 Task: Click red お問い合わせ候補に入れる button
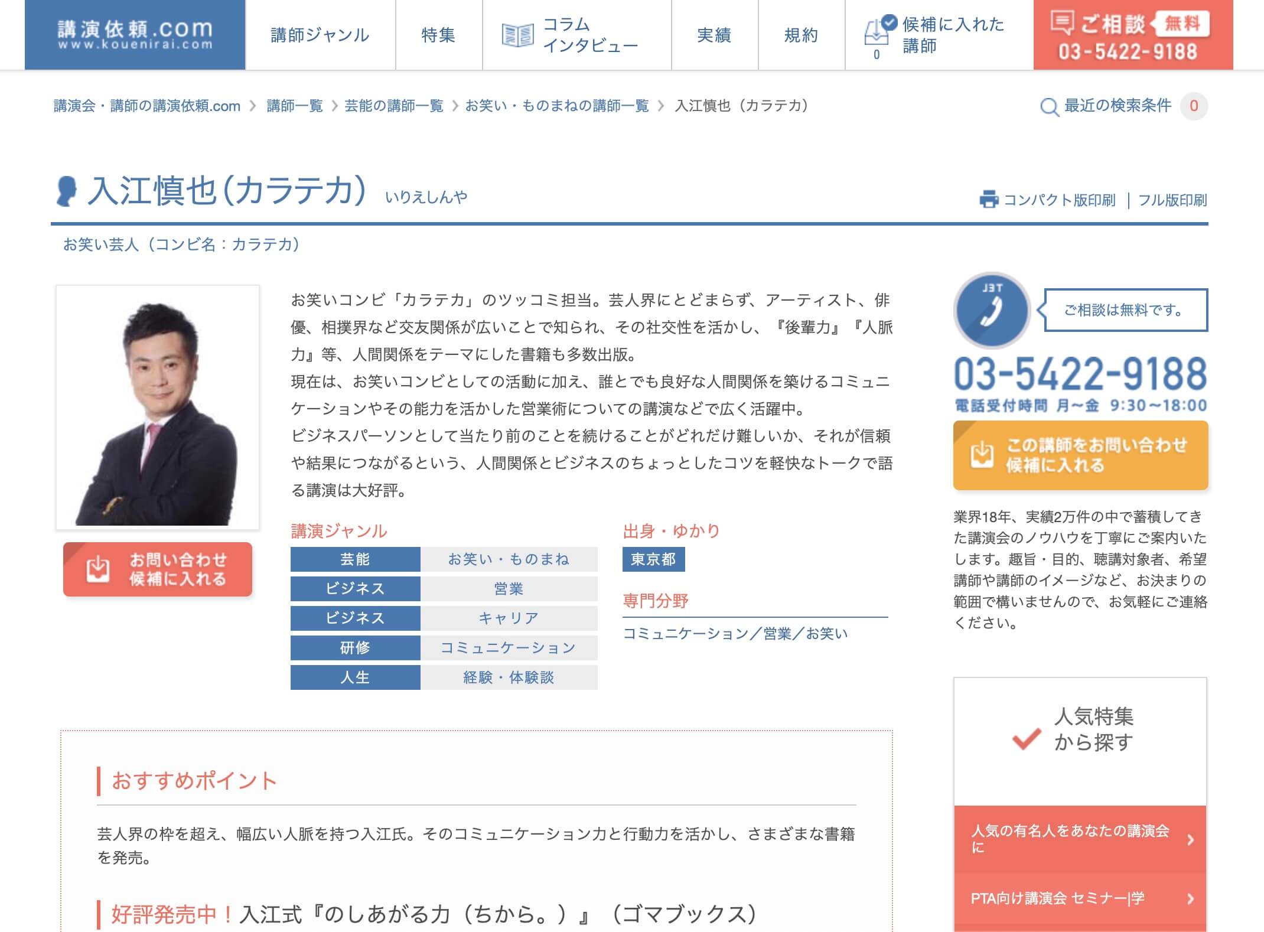pos(158,569)
